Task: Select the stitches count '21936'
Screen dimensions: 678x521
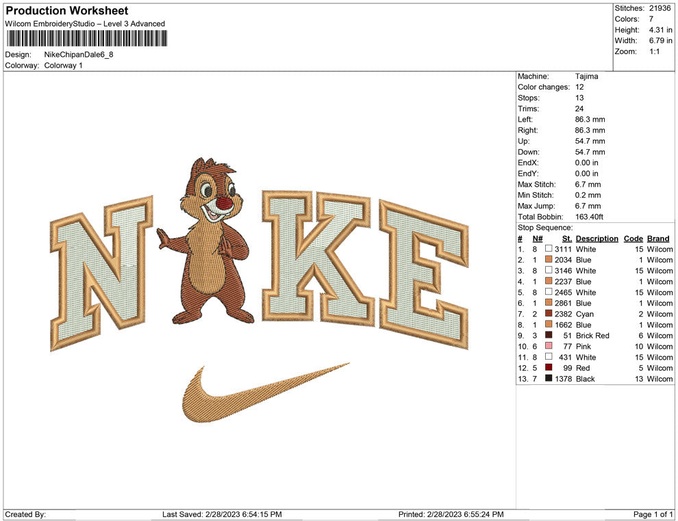Action: pos(660,8)
